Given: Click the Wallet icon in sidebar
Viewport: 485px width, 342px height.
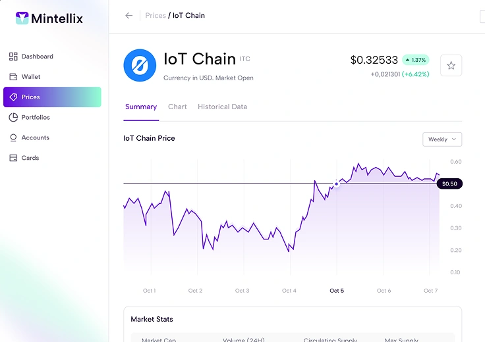Looking at the screenshot, I should (x=13, y=77).
